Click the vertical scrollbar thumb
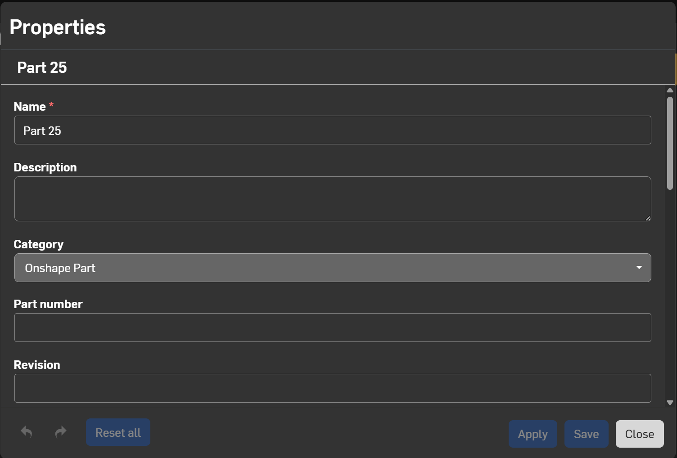Image resolution: width=677 pixels, height=458 pixels. tap(670, 143)
